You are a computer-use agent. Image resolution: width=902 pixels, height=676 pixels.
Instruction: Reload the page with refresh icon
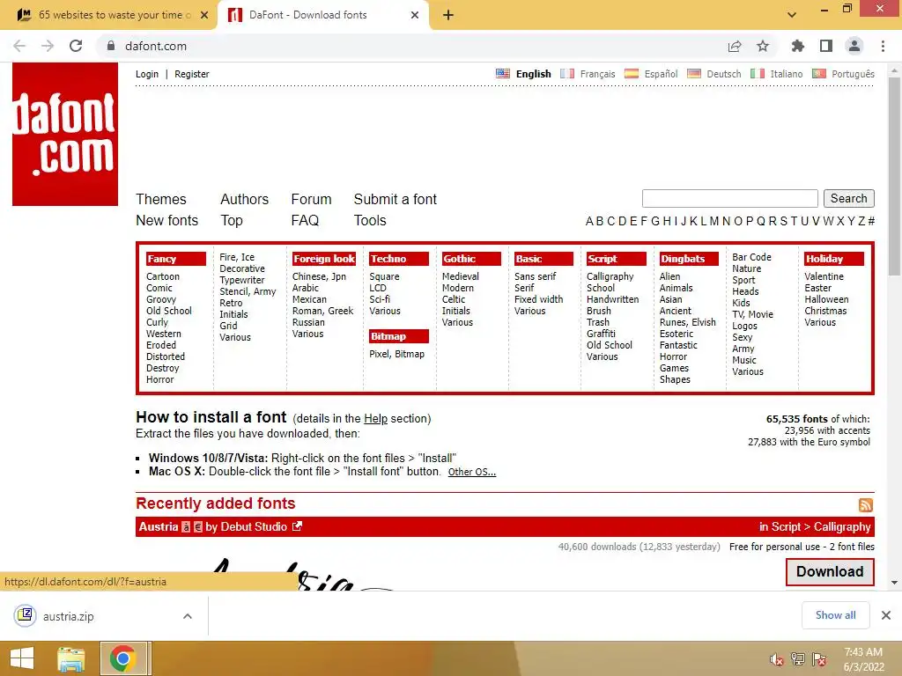point(76,46)
